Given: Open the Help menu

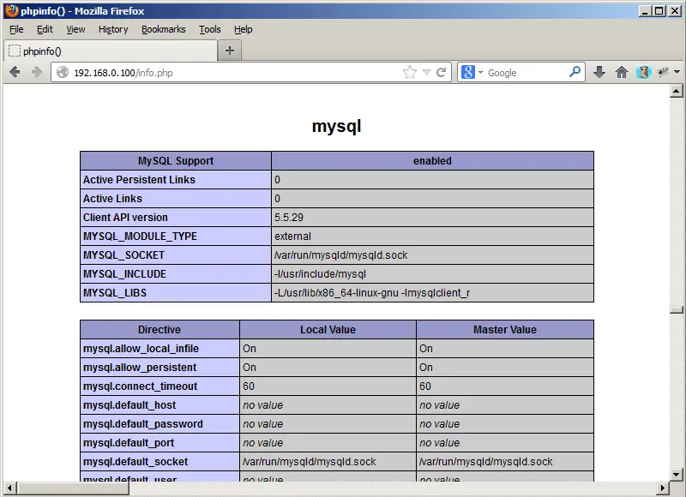Looking at the screenshot, I should tap(244, 29).
